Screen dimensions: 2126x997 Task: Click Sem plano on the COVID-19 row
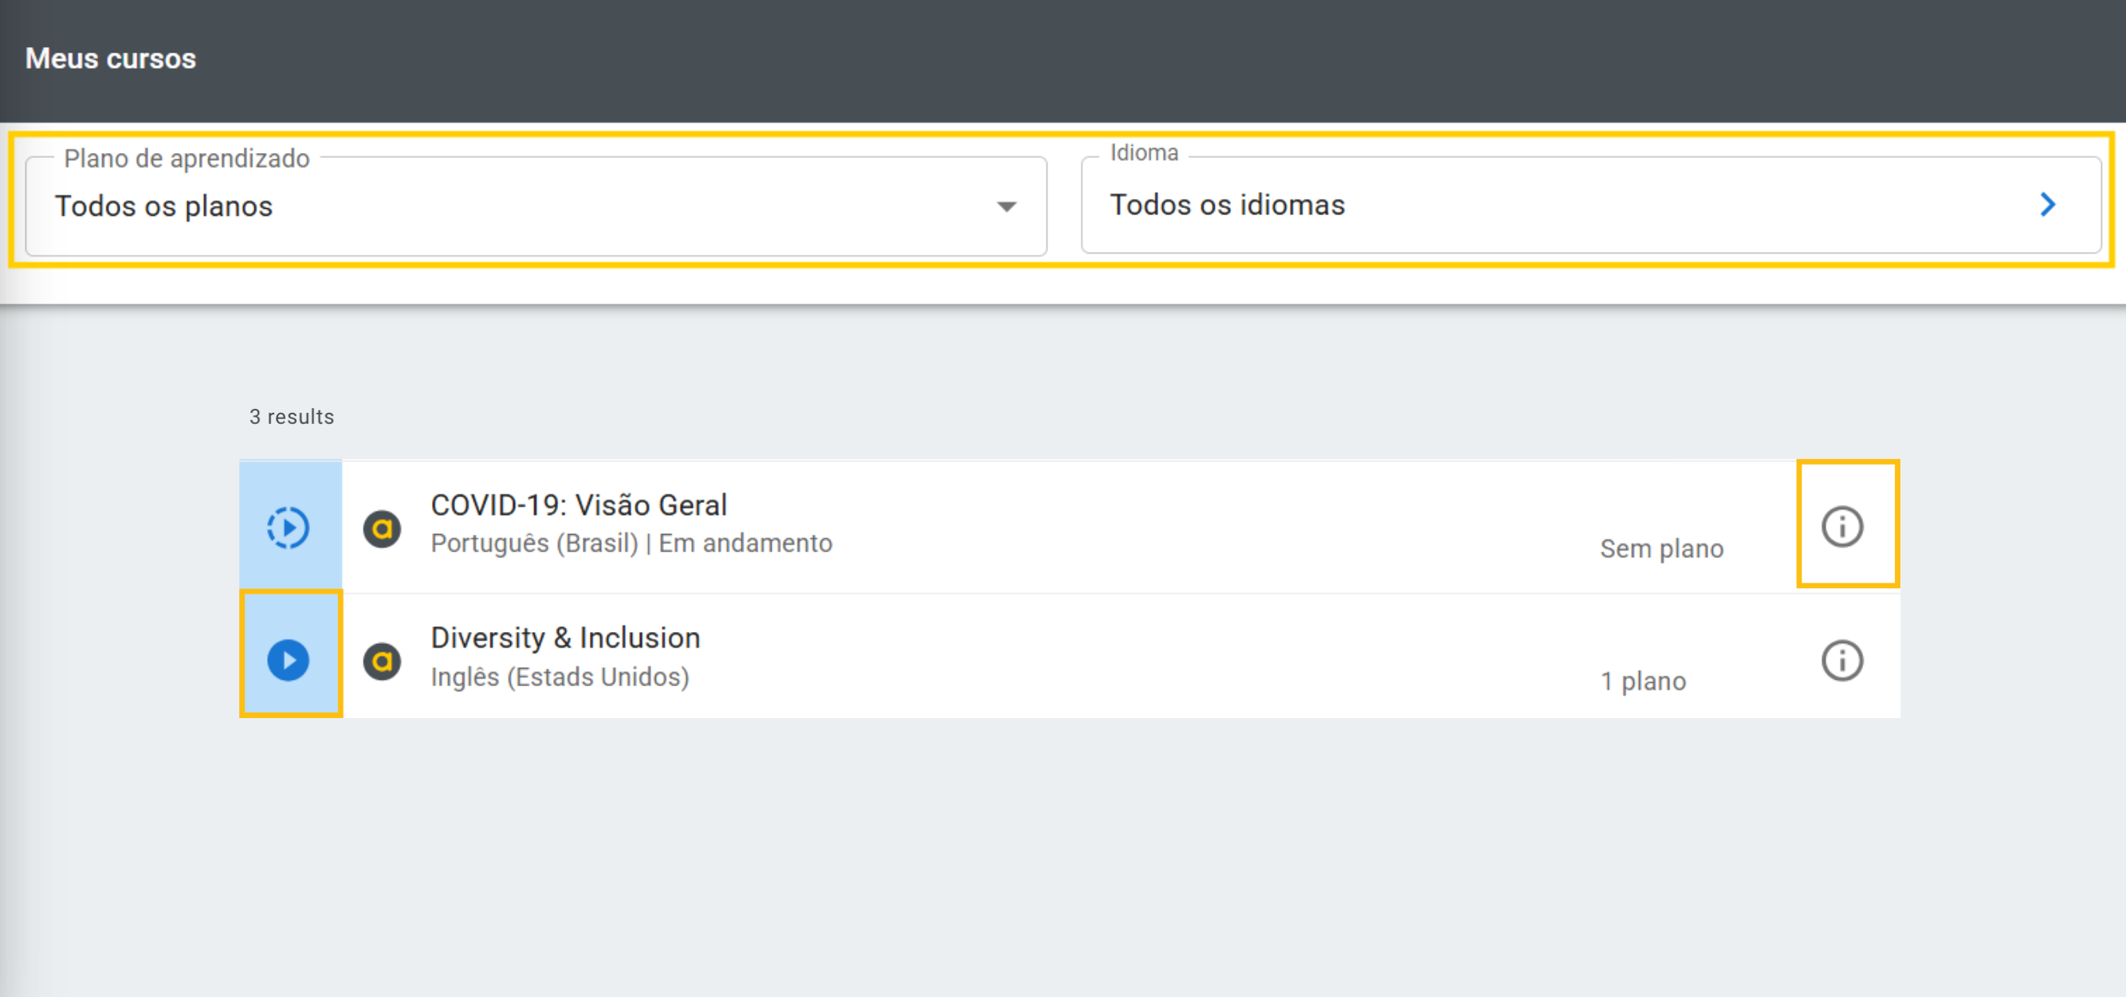tap(1661, 548)
